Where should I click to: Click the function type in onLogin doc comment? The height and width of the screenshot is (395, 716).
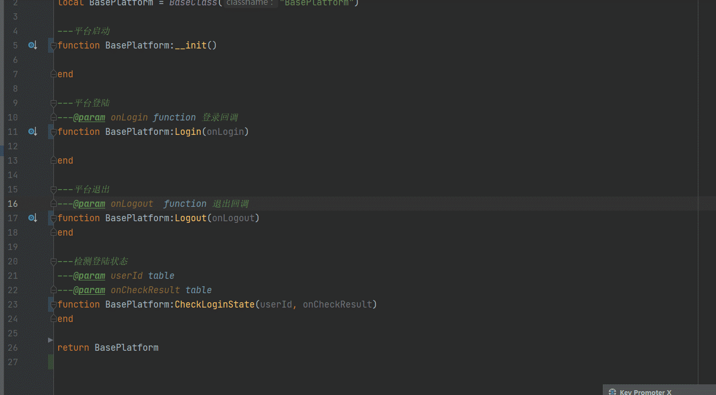pyautogui.click(x=175, y=117)
